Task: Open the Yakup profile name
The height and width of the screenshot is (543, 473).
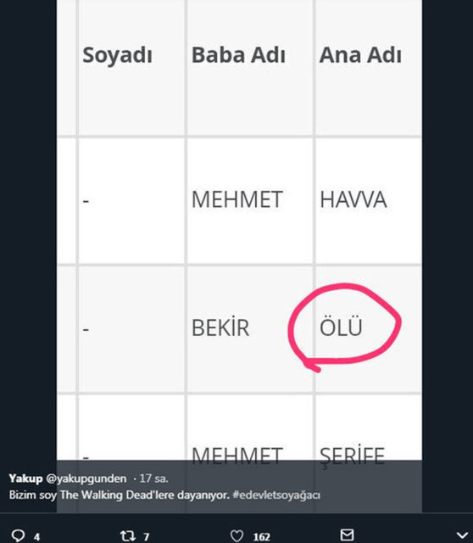Action: click(25, 479)
